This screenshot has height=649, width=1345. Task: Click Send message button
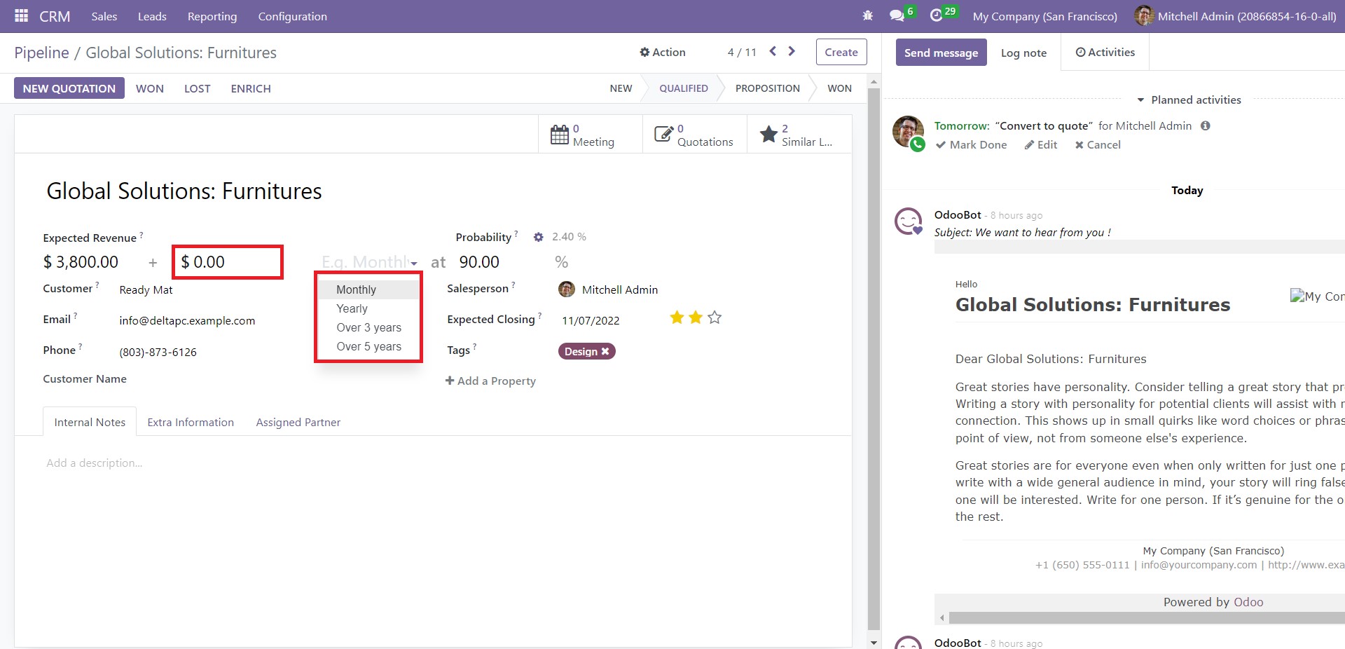[x=941, y=53]
